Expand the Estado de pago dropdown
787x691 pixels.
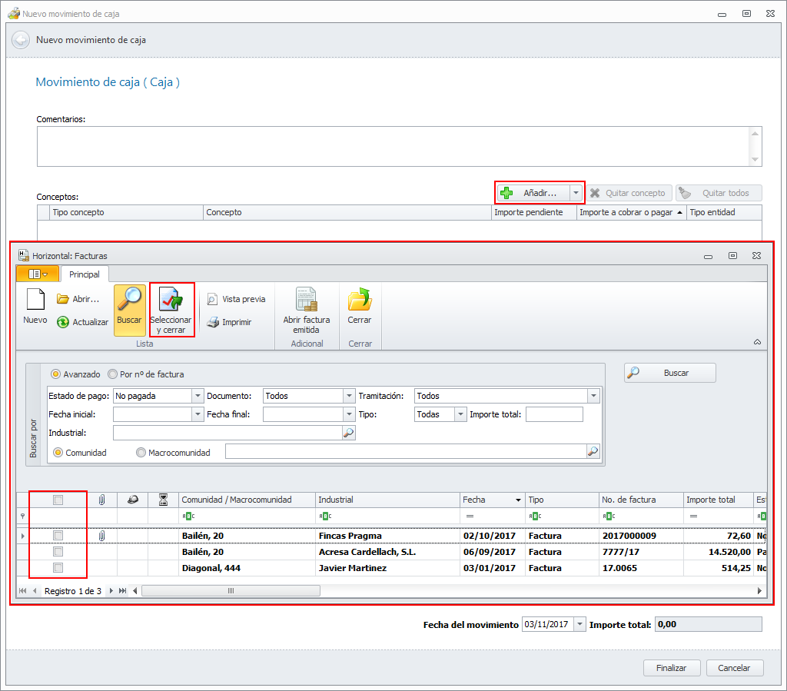[196, 396]
